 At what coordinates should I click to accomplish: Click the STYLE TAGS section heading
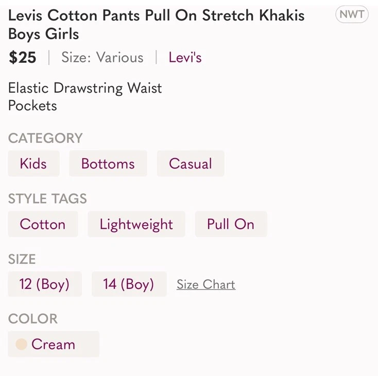click(x=47, y=199)
